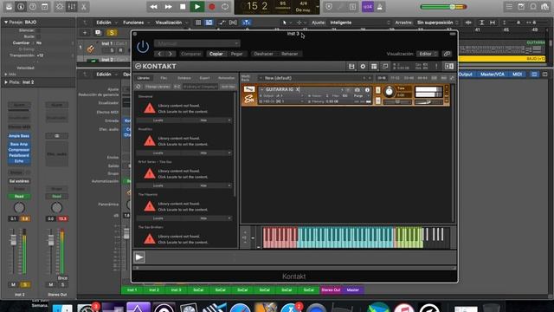Open instrument Purge dropdown
Image resolution: width=554 pixels, height=312 pixels.
[x=361, y=96]
